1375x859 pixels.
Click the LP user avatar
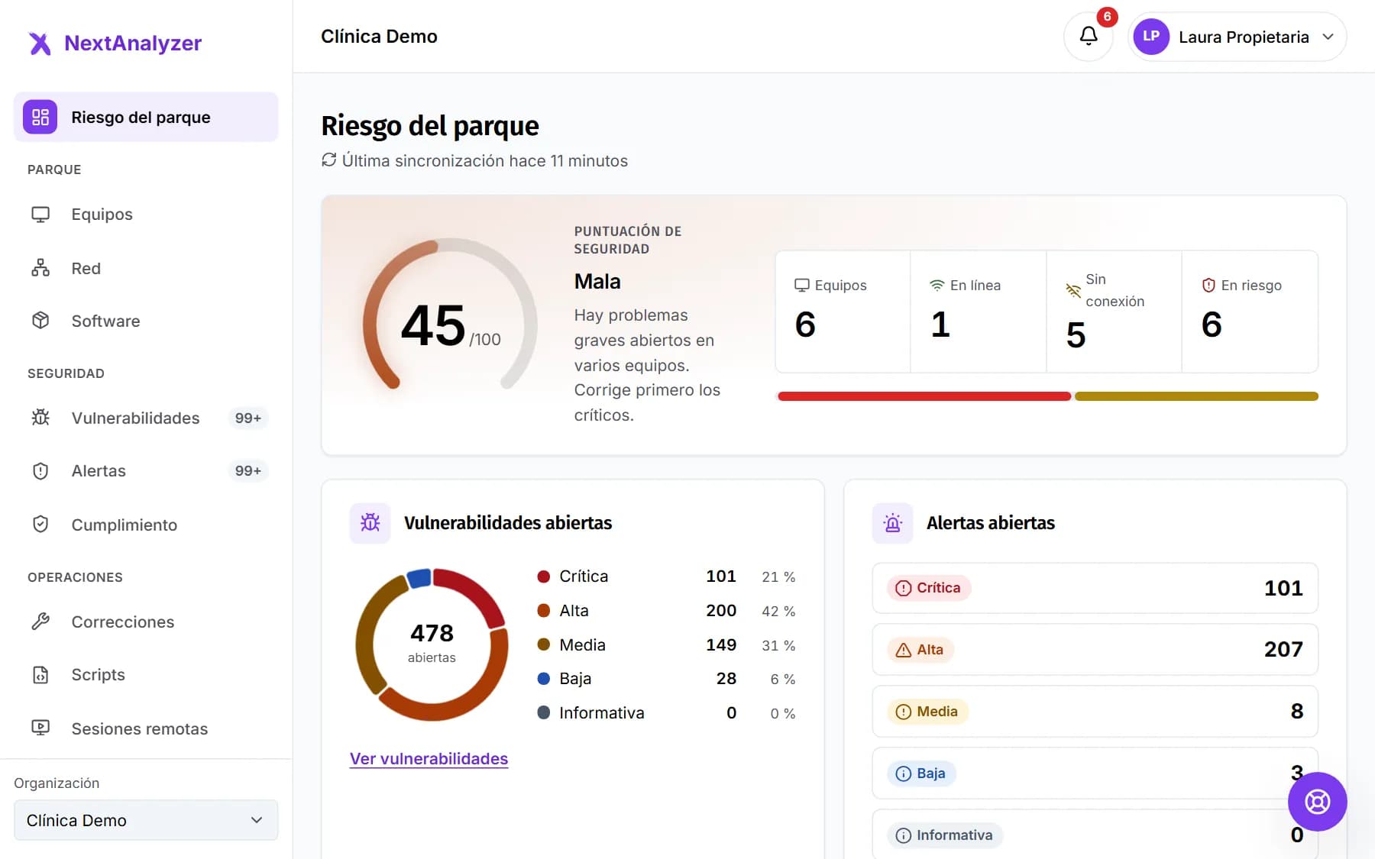coord(1151,37)
